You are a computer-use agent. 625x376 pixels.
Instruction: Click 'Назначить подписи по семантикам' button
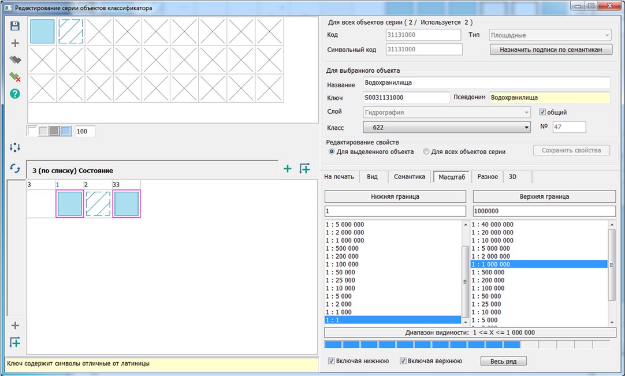[550, 50]
